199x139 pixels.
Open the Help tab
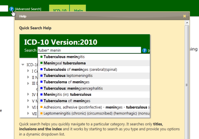click(x=78, y=8)
